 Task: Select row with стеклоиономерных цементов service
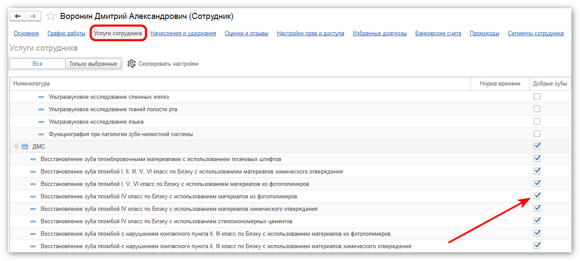pyautogui.click(x=166, y=222)
